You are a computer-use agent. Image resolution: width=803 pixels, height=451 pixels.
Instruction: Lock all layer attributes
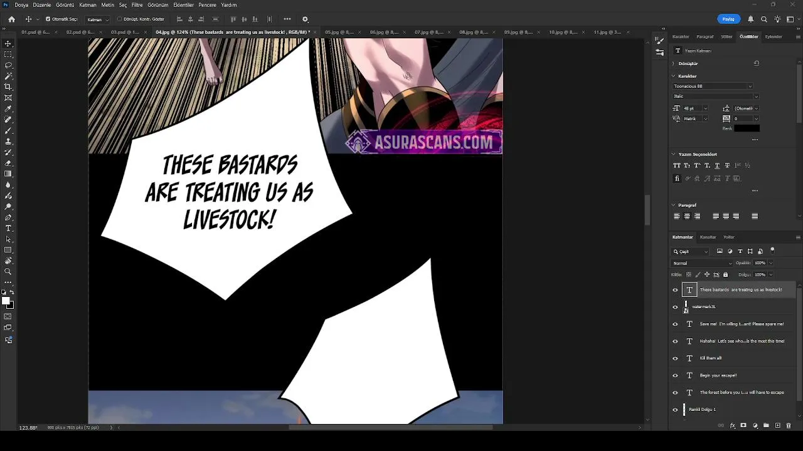click(726, 274)
